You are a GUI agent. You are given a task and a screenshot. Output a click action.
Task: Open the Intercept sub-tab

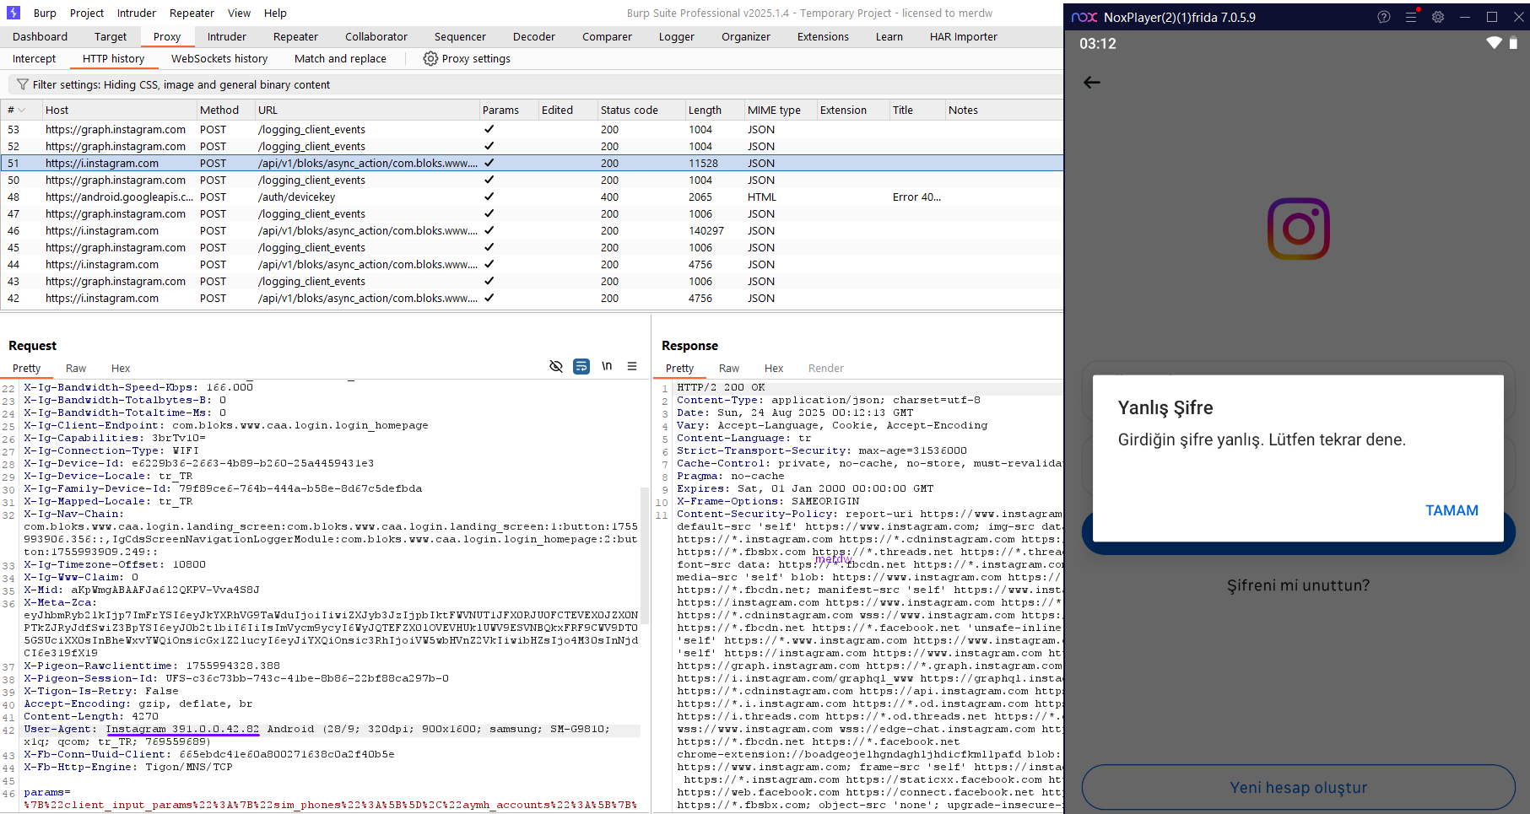click(34, 58)
